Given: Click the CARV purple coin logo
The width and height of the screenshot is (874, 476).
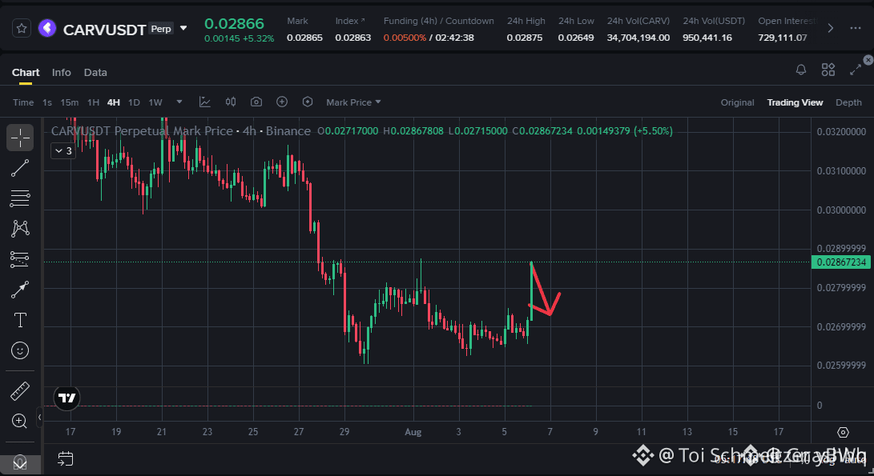Looking at the screenshot, I should [47, 28].
